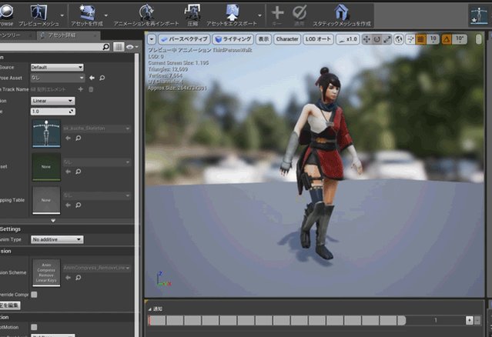
Task: Click the notify track timeline bar
Action: [276, 320]
